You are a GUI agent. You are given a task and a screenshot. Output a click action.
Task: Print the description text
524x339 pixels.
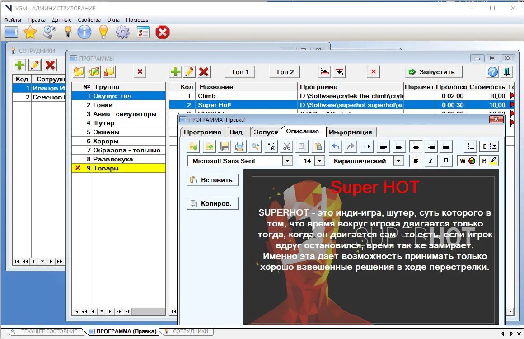(239, 146)
